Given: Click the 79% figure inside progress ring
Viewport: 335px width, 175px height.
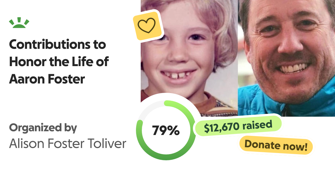Looking at the screenshot, I should click(166, 131).
